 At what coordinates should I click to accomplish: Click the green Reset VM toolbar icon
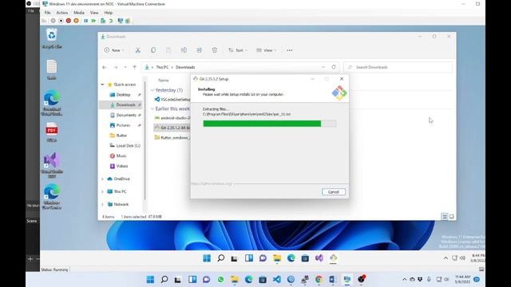(x=94, y=21)
